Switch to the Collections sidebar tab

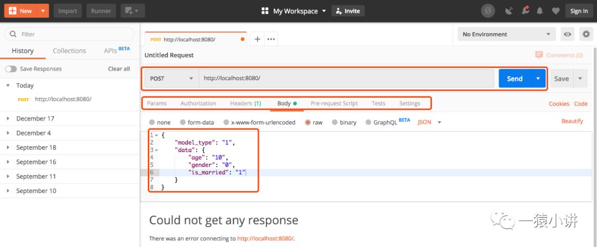click(x=69, y=51)
